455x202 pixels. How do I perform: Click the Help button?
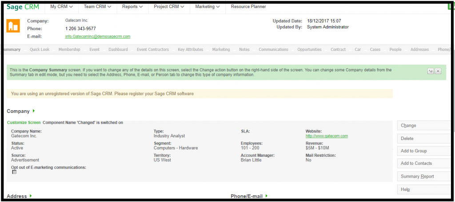click(x=423, y=190)
